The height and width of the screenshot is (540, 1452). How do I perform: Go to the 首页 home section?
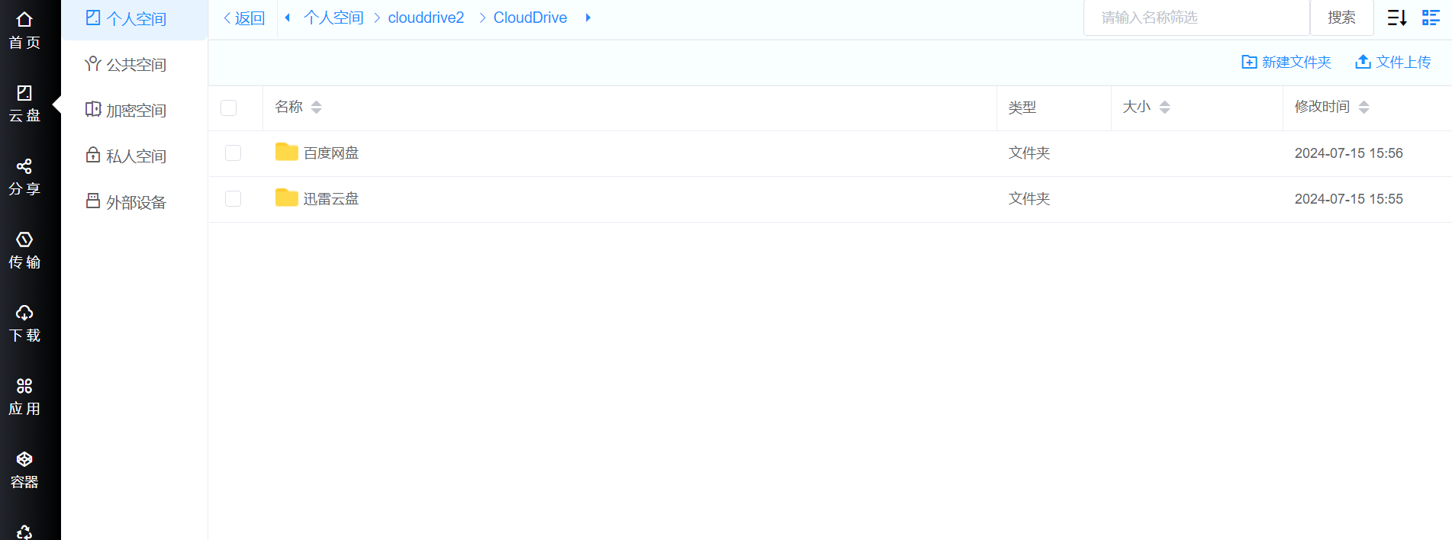(24, 31)
